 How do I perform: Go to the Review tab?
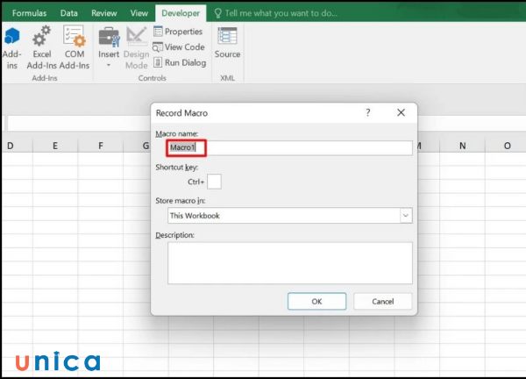tap(103, 13)
